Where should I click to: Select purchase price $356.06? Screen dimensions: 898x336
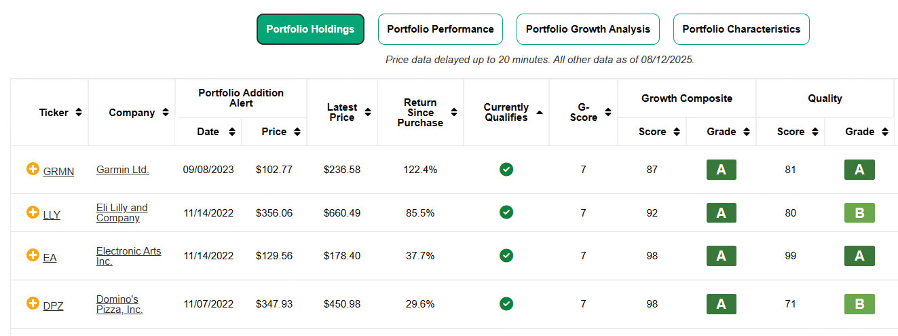pyautogui.click(x=274, y=213)
